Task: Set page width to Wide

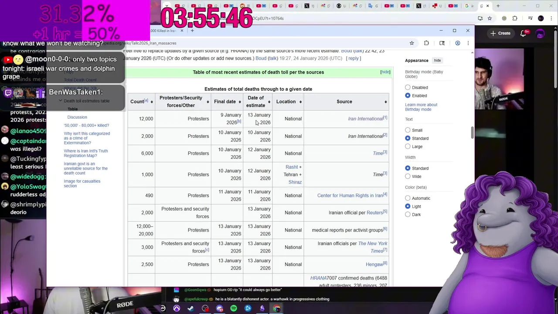Action: tap(408, 176)
